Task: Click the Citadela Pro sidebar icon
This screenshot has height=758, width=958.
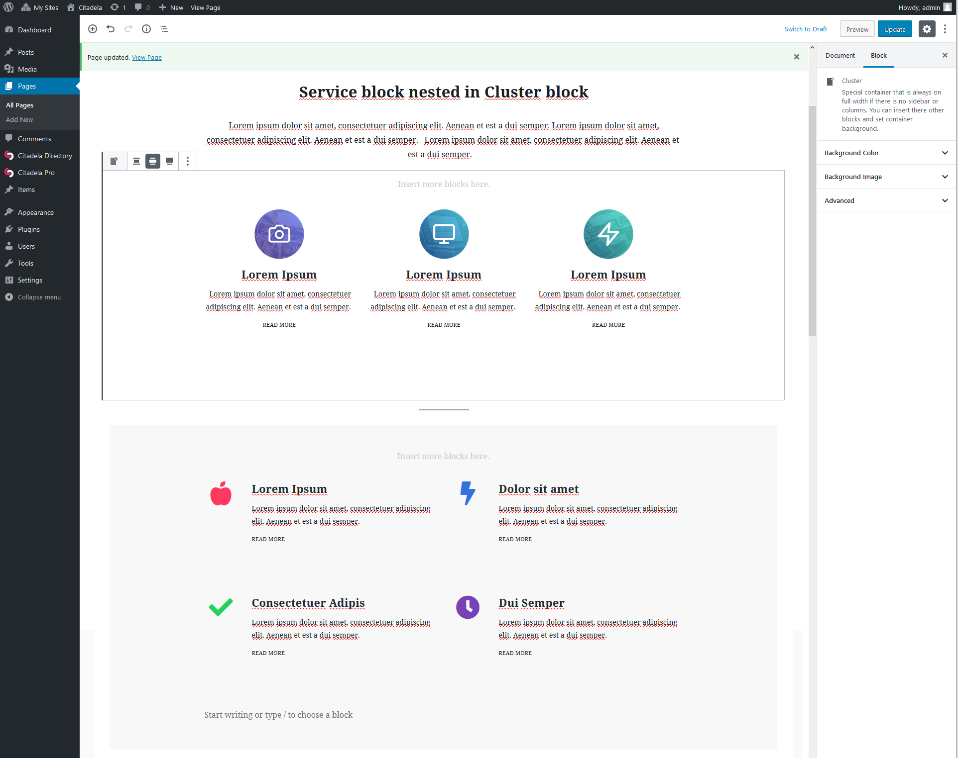Action: pyautogui.click(x=9, y=172)
